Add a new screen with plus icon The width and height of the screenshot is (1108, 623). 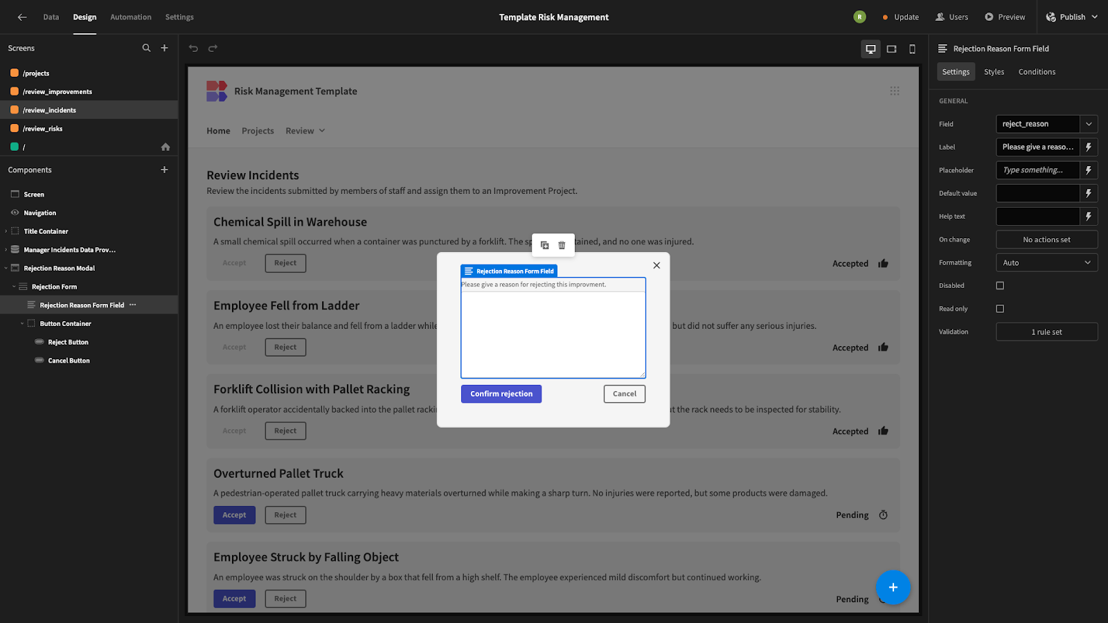tap(164, 48)
